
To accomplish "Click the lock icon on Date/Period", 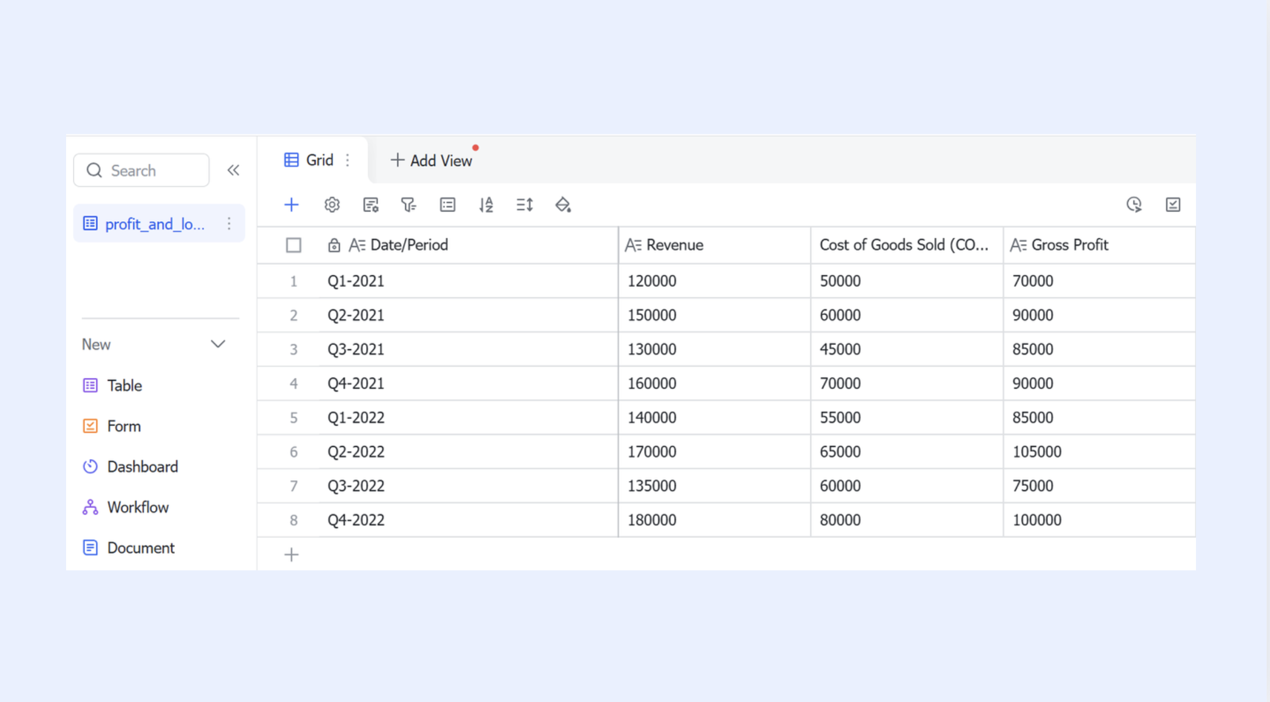I will click(x=334, y=245).
